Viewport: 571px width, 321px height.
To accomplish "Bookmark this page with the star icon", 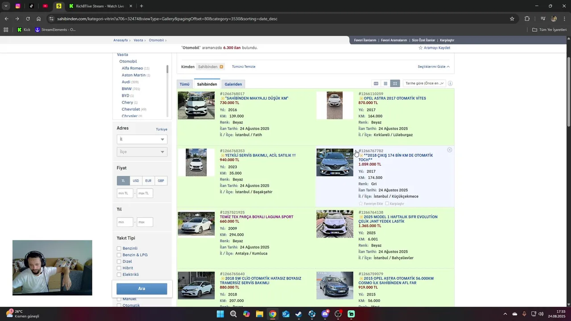I will [x=512, y=19].
